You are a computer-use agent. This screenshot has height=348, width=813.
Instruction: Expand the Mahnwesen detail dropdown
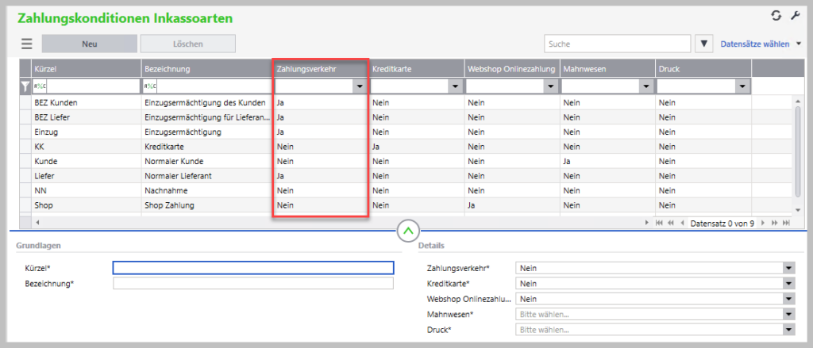788,315
